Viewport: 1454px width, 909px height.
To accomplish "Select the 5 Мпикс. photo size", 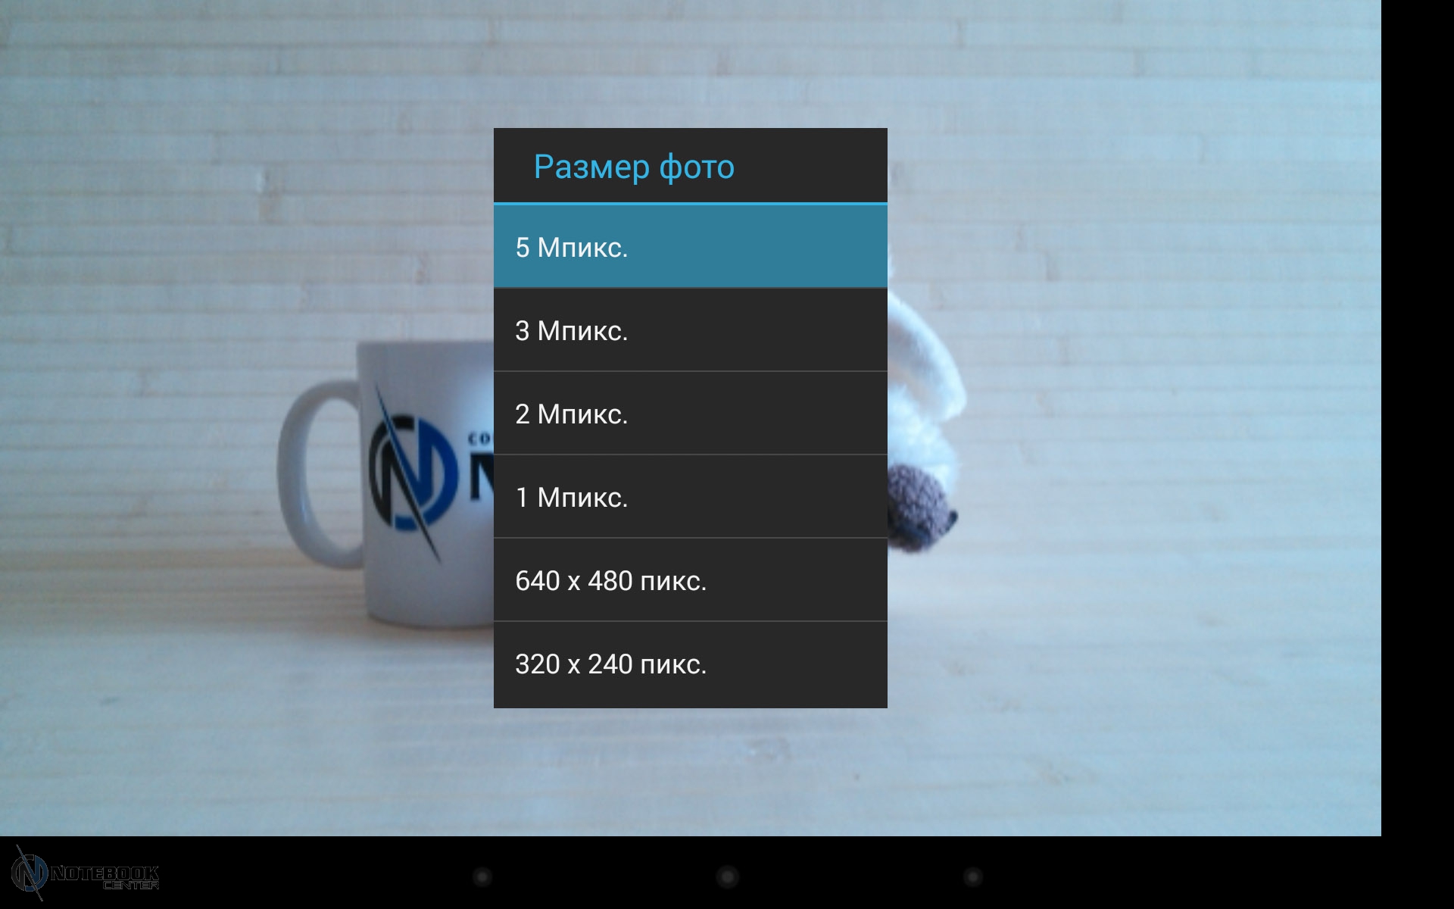I will [x=690, y=246].
